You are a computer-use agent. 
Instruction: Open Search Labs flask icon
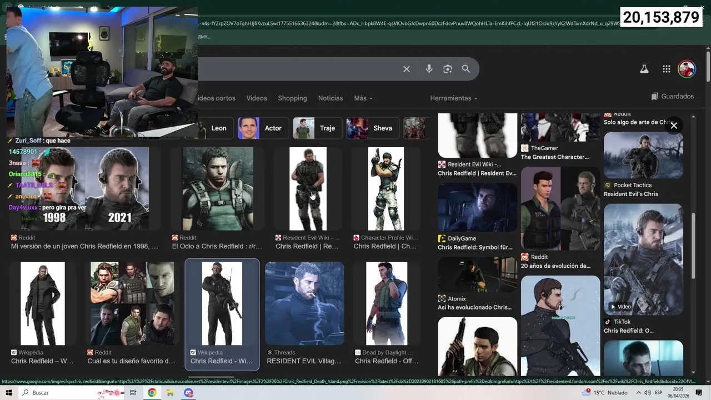644,69
